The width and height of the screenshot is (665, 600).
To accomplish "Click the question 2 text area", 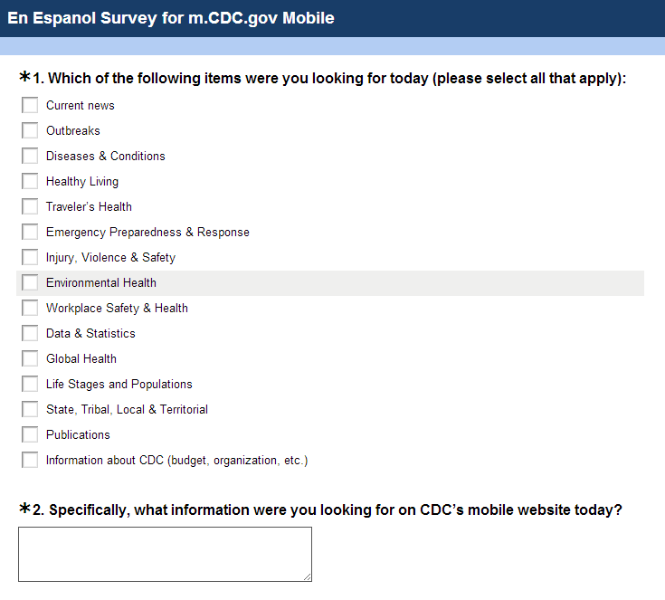I will (165, 554).
